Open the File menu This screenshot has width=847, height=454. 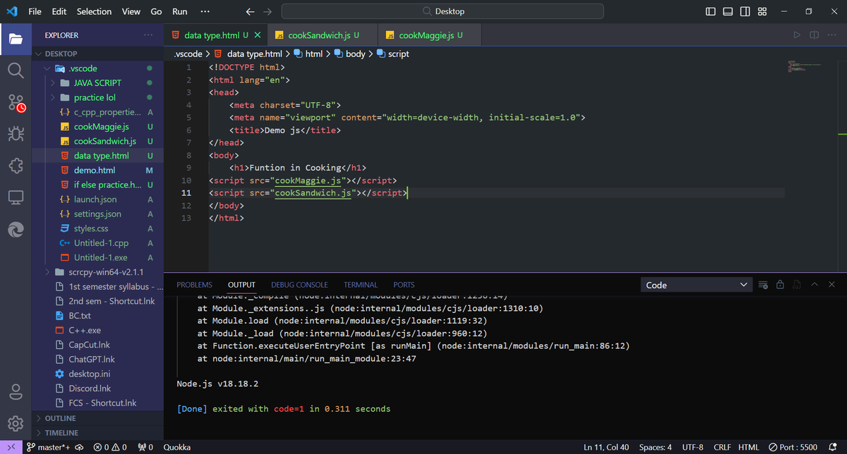(35, 11)
